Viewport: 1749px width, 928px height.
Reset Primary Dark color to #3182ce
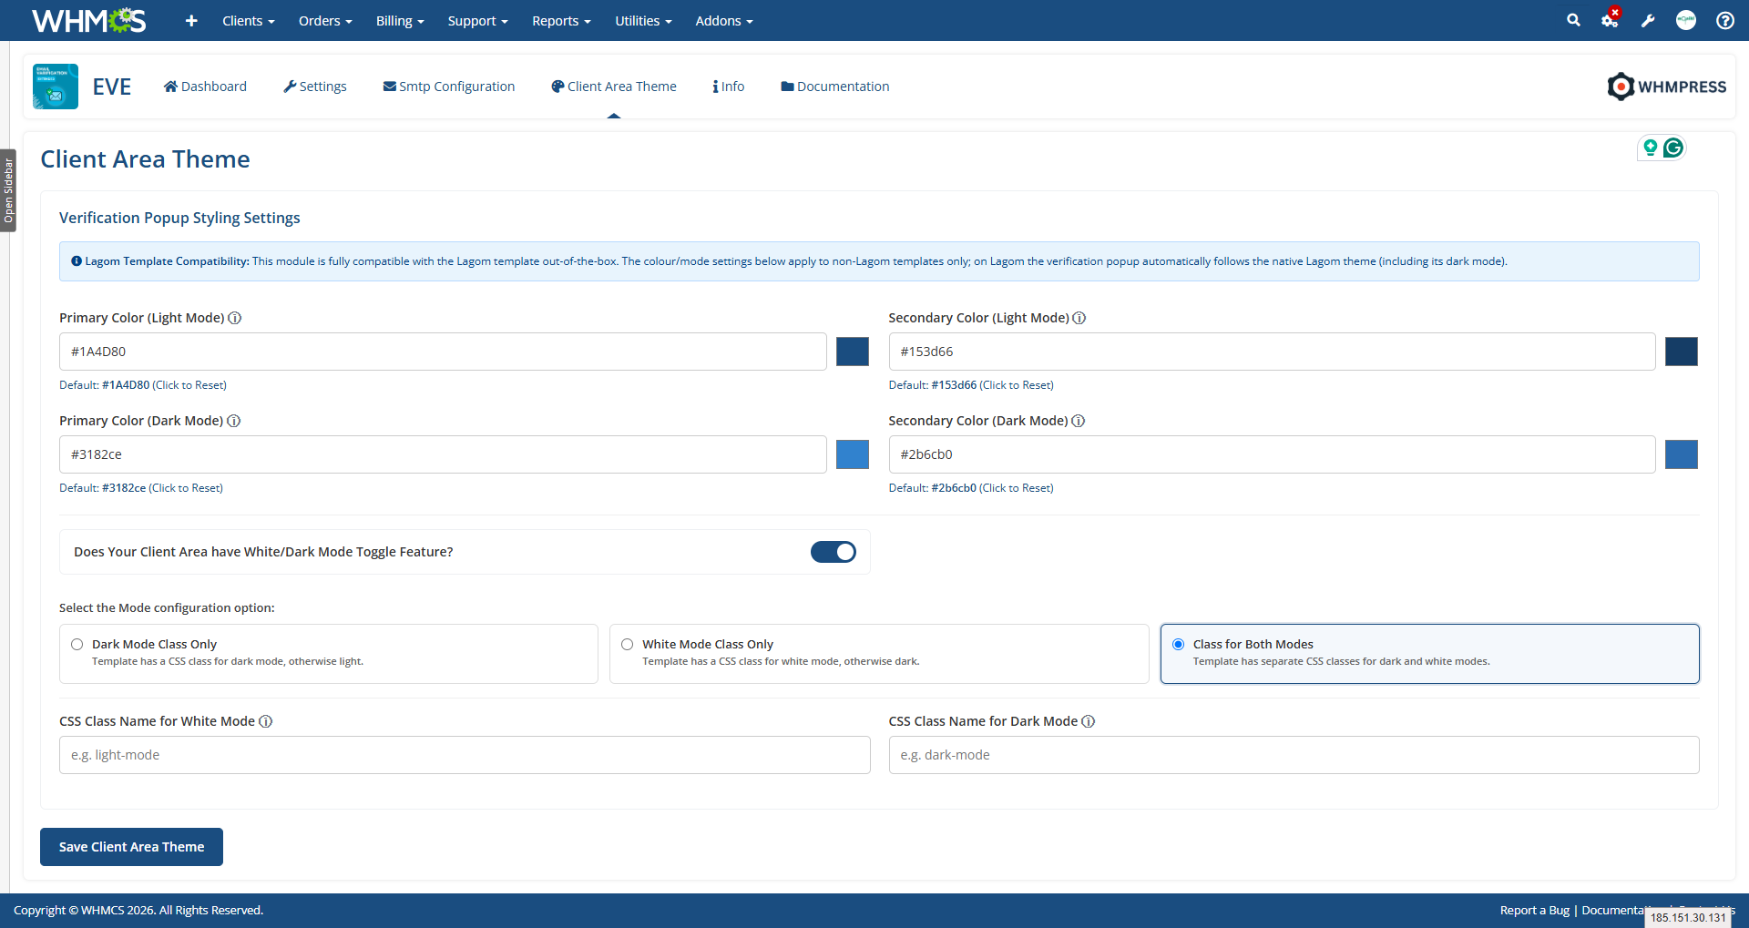click(141, 488)
